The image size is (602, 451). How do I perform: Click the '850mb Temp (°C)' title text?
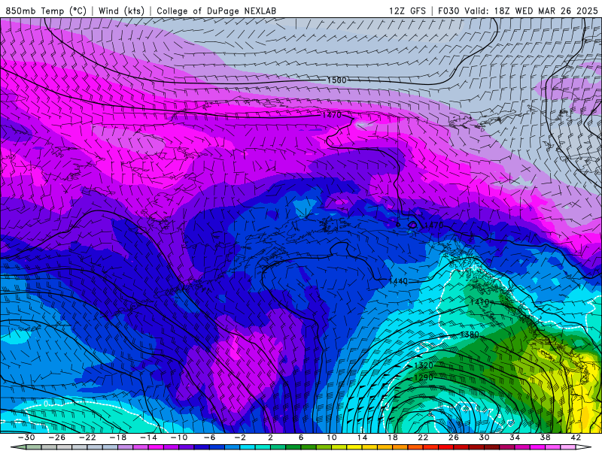pyautogui.click(x=46, y=11)
